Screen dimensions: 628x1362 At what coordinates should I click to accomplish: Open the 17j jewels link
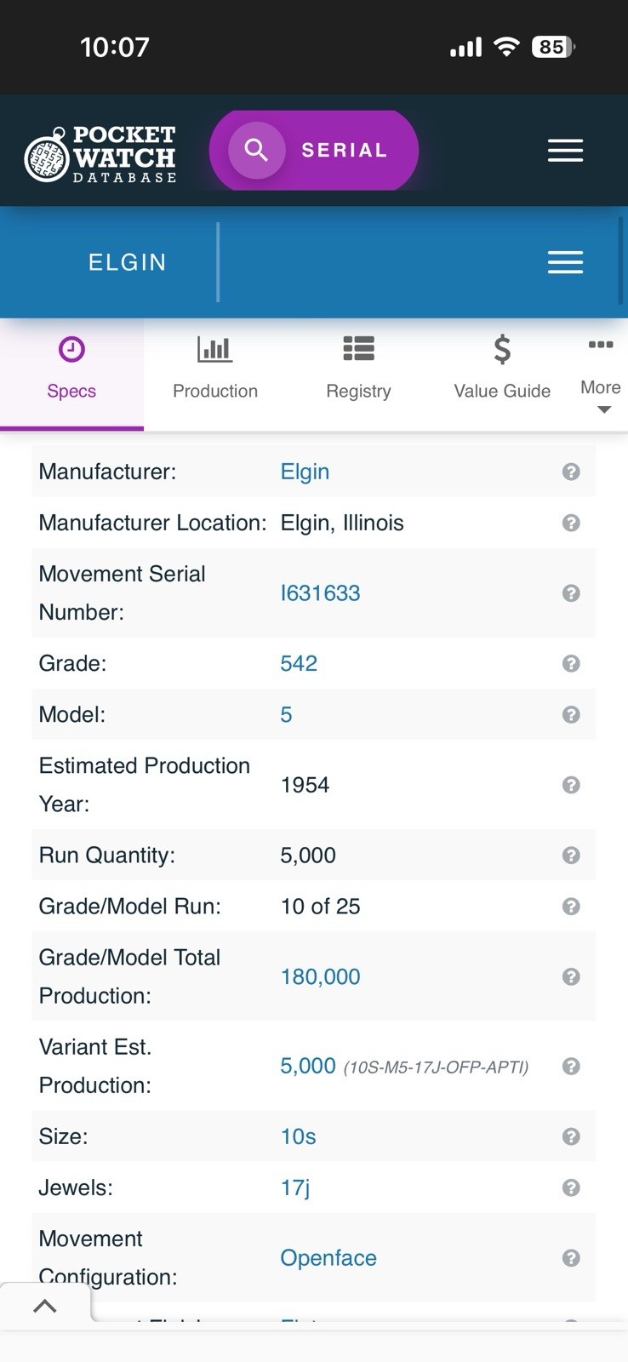click(x=295, y=1187)
